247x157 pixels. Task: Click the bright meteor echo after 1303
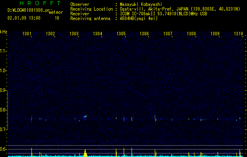tap(85, 117)
